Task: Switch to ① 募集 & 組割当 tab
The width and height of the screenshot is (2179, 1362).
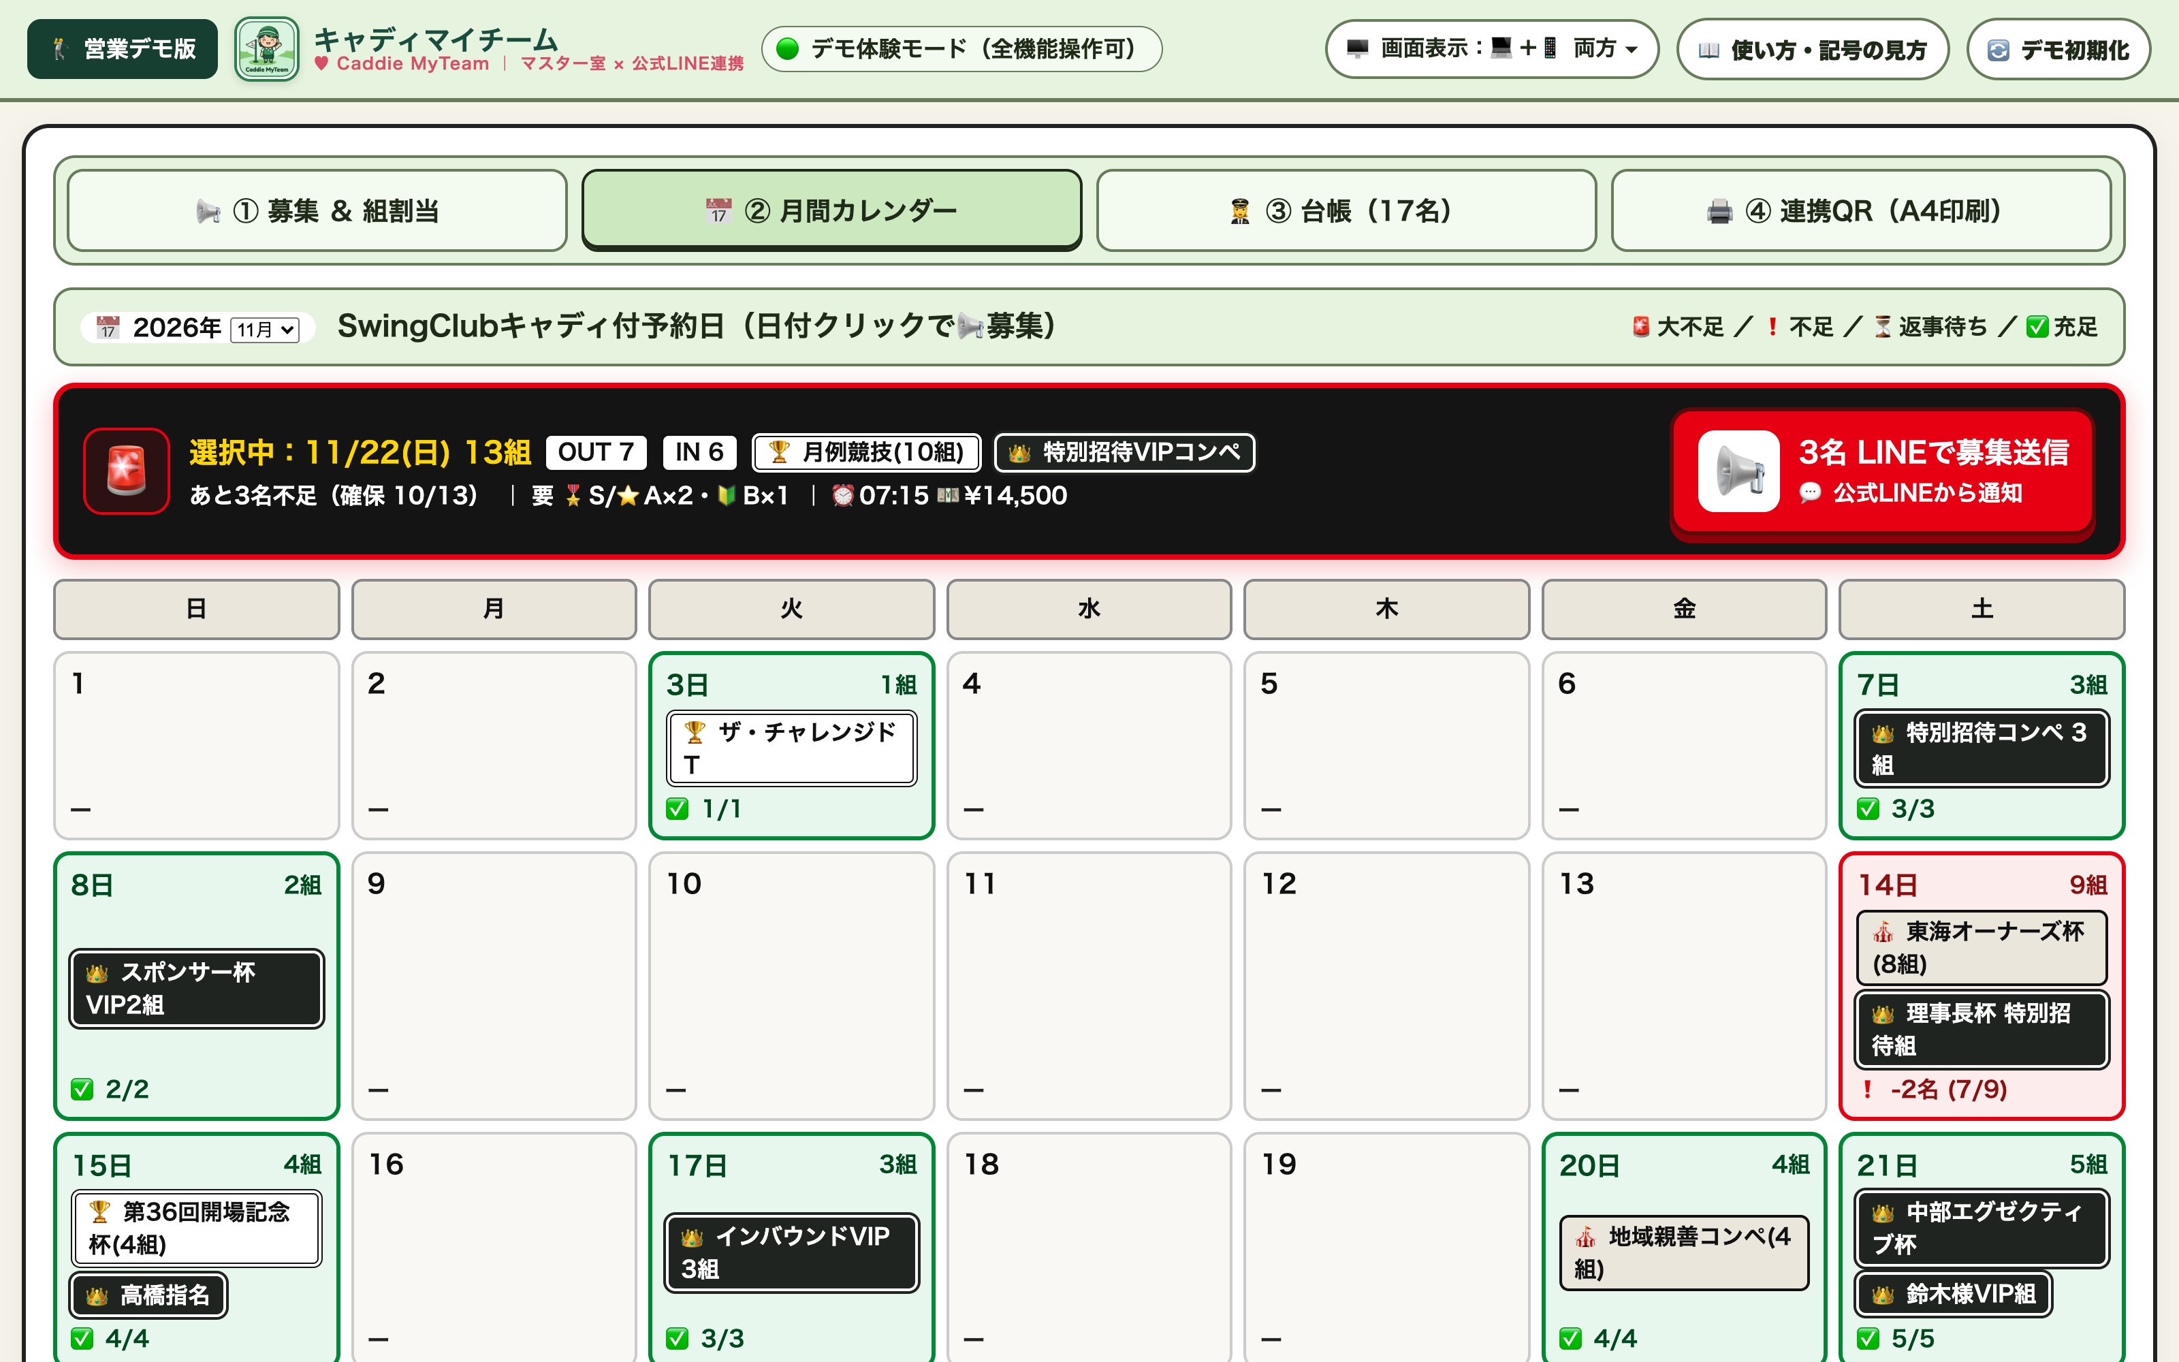Action: pos(317,211)
